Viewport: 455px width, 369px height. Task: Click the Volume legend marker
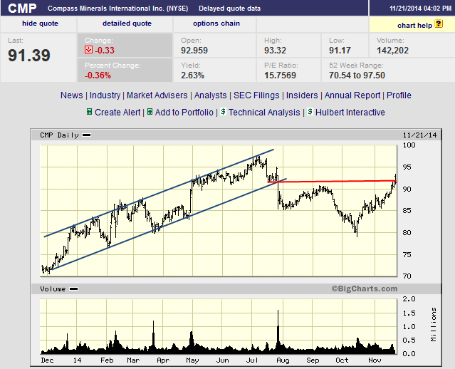(74, 289)
